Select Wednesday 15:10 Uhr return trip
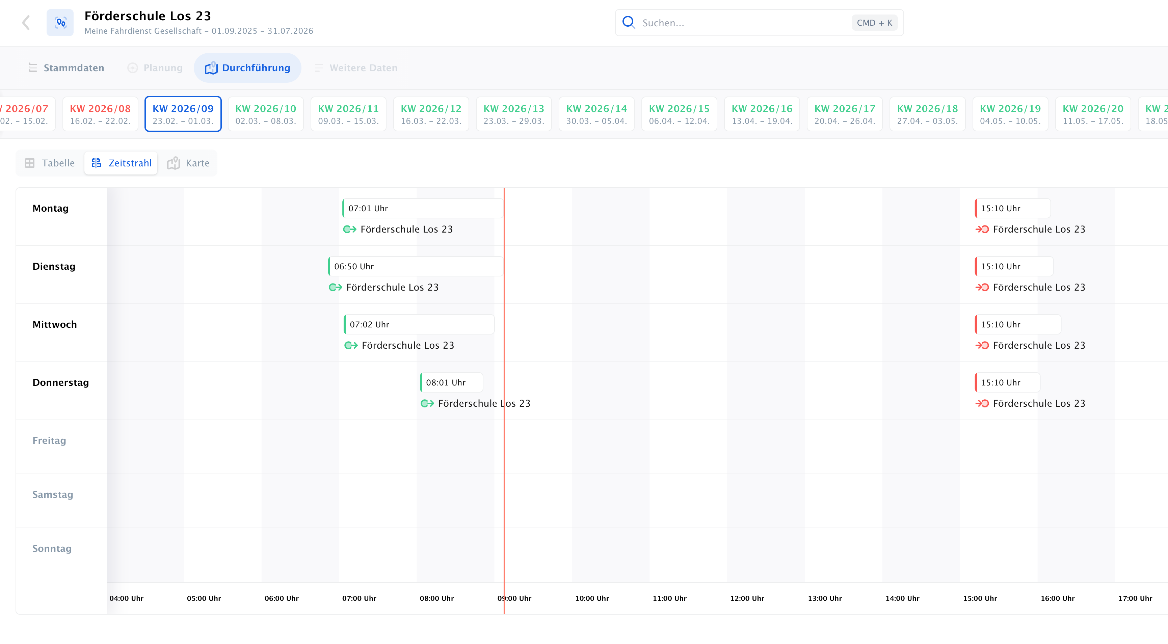This screenshot has height=644, width=1168. (1018, 324)
